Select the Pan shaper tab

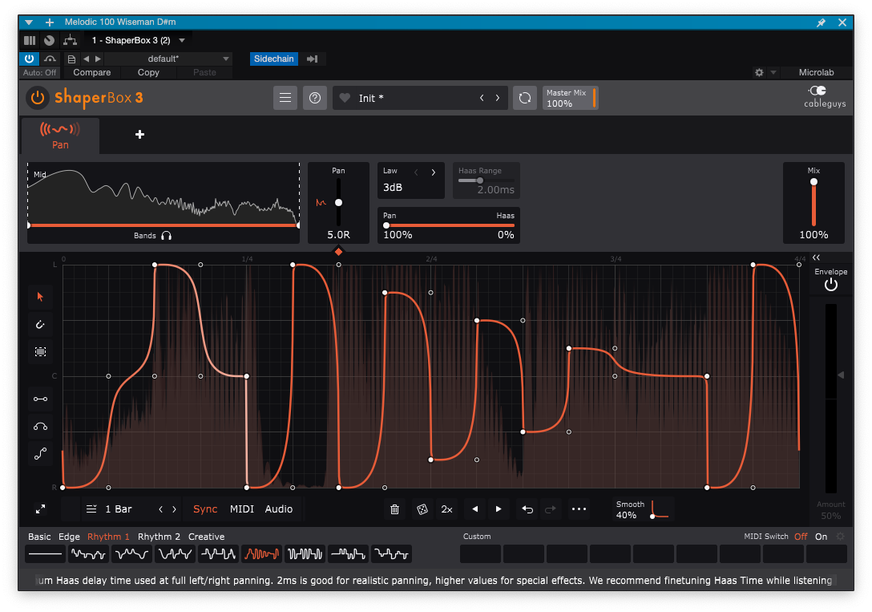point(60,136)
